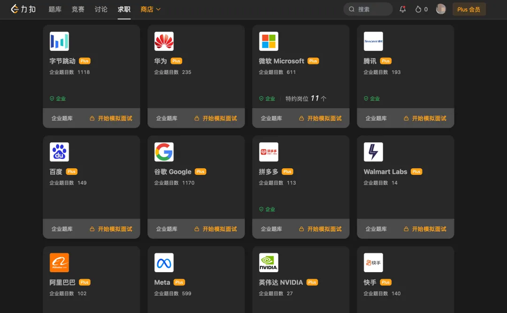
Task: Start 开始模拟面试 for 字节跳动
Action: click(111, 118)
